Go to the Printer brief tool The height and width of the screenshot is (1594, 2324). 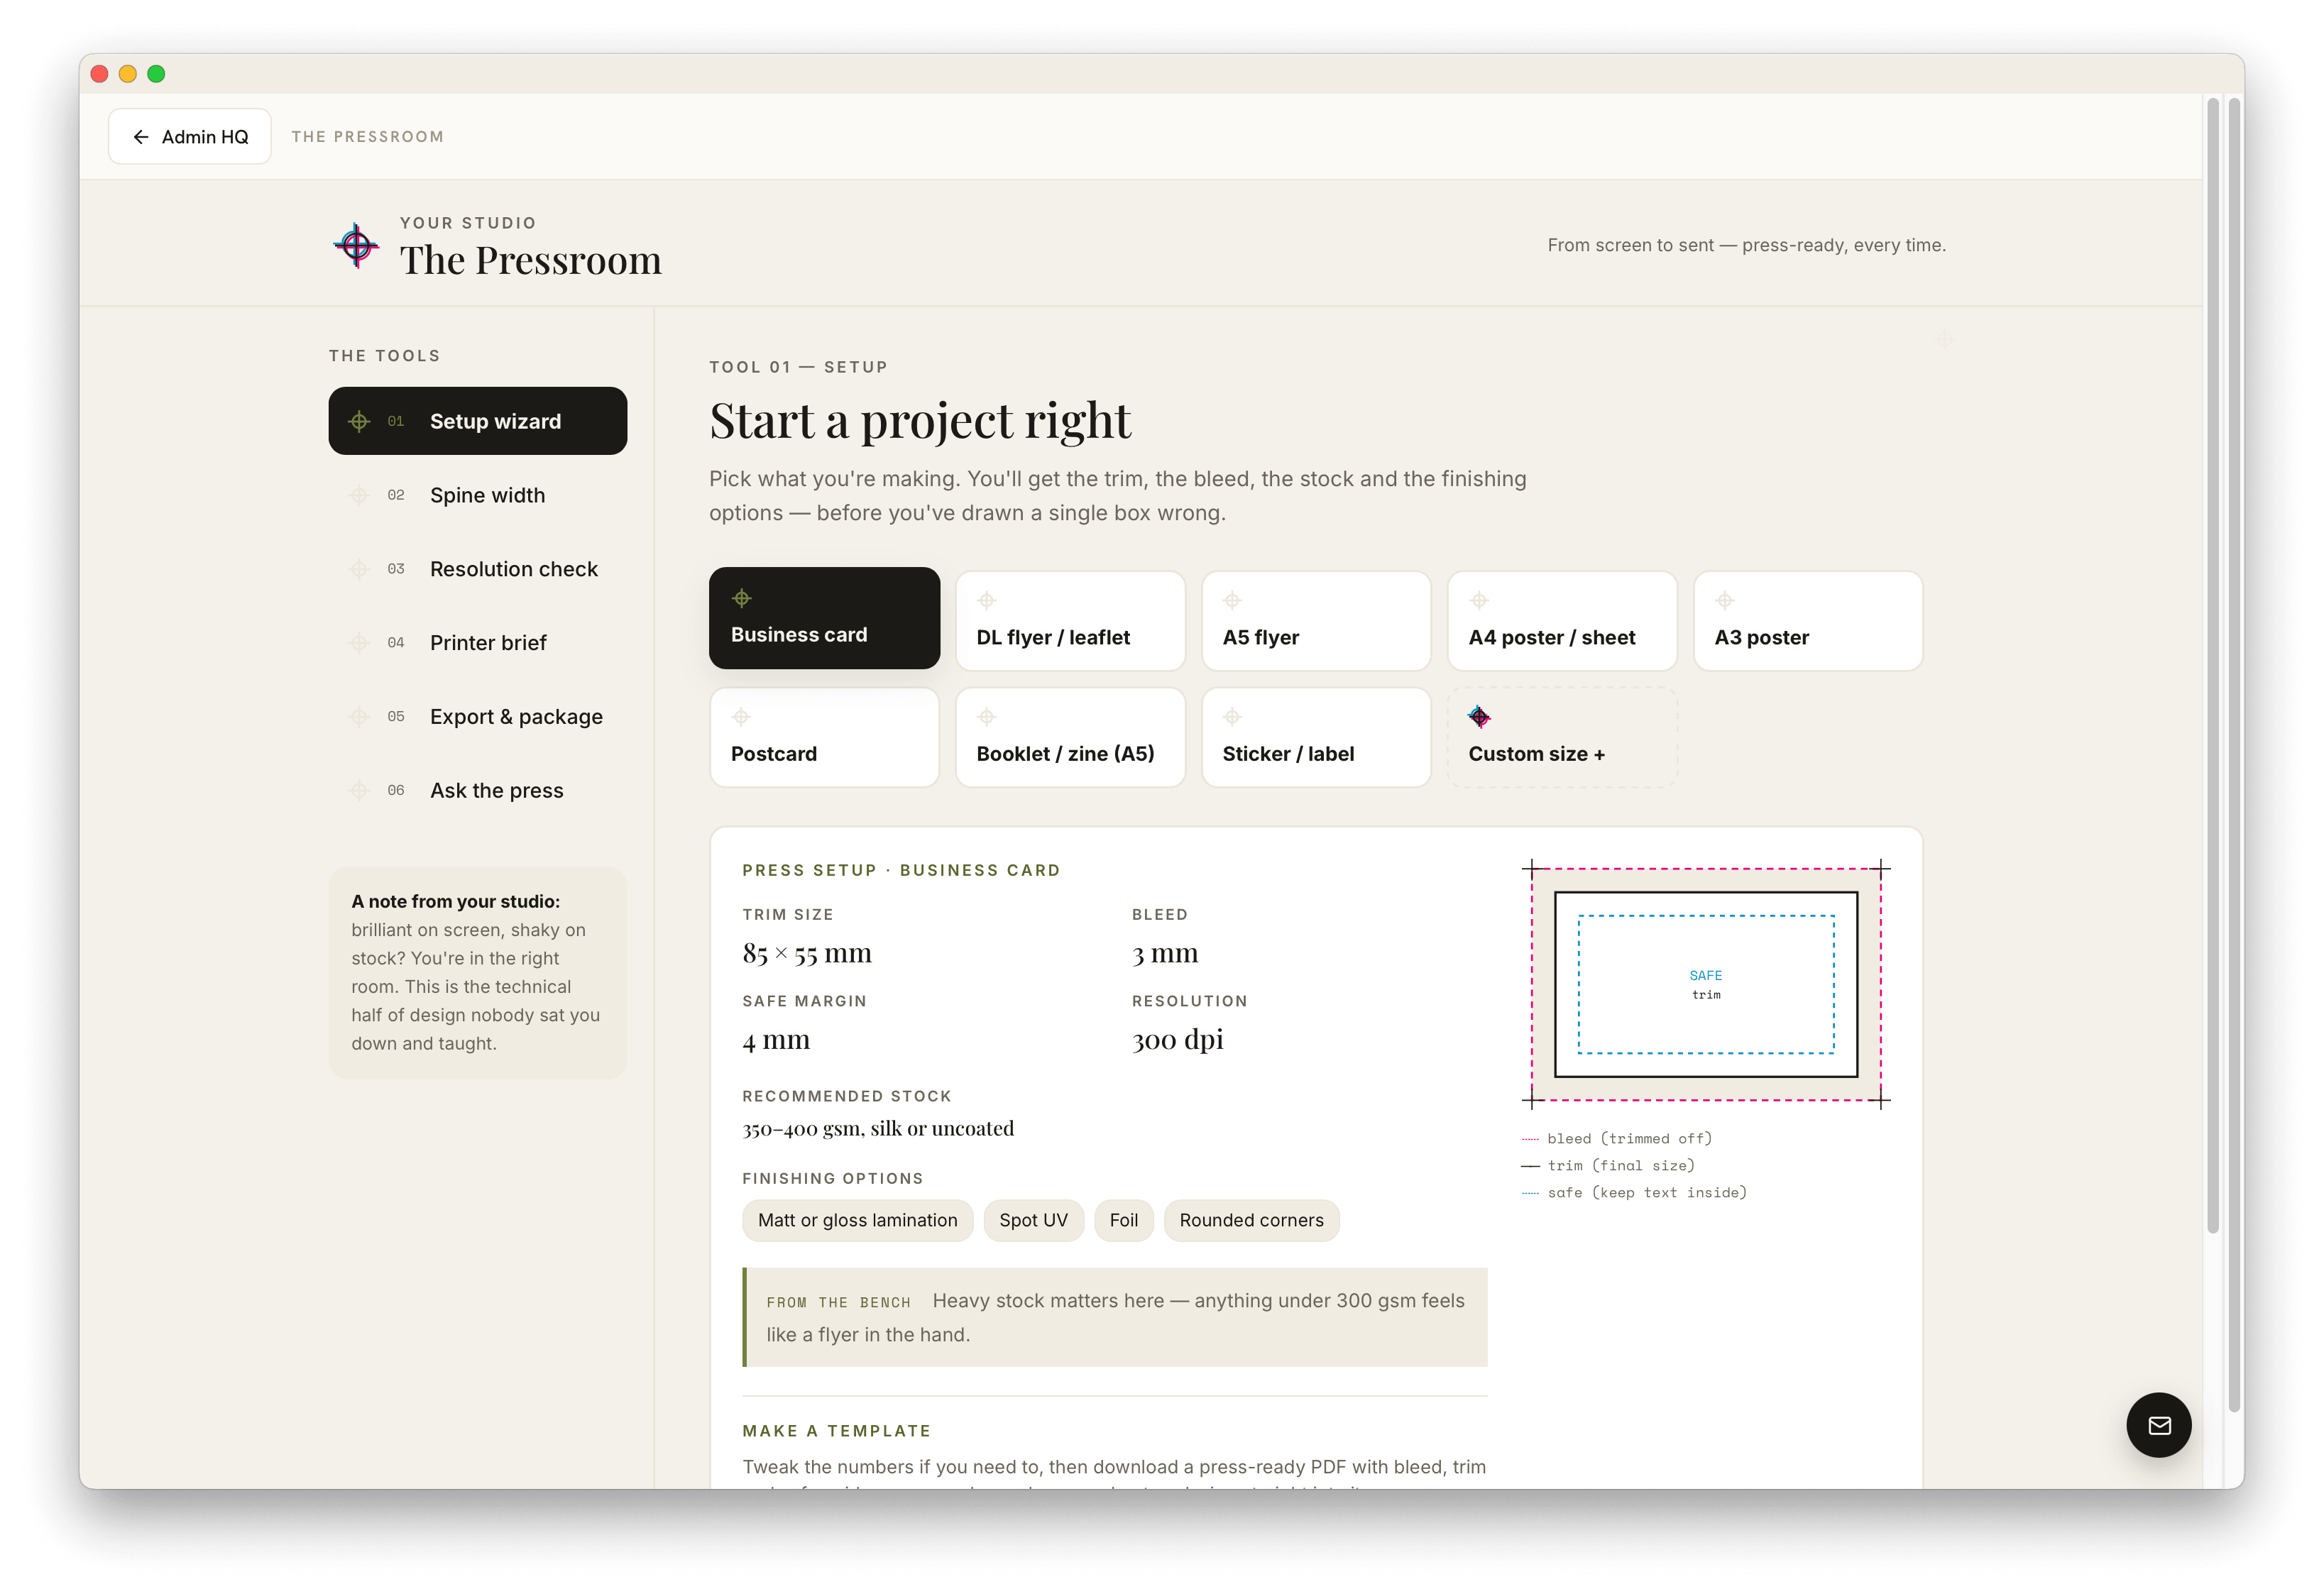[x=478, y=643]
